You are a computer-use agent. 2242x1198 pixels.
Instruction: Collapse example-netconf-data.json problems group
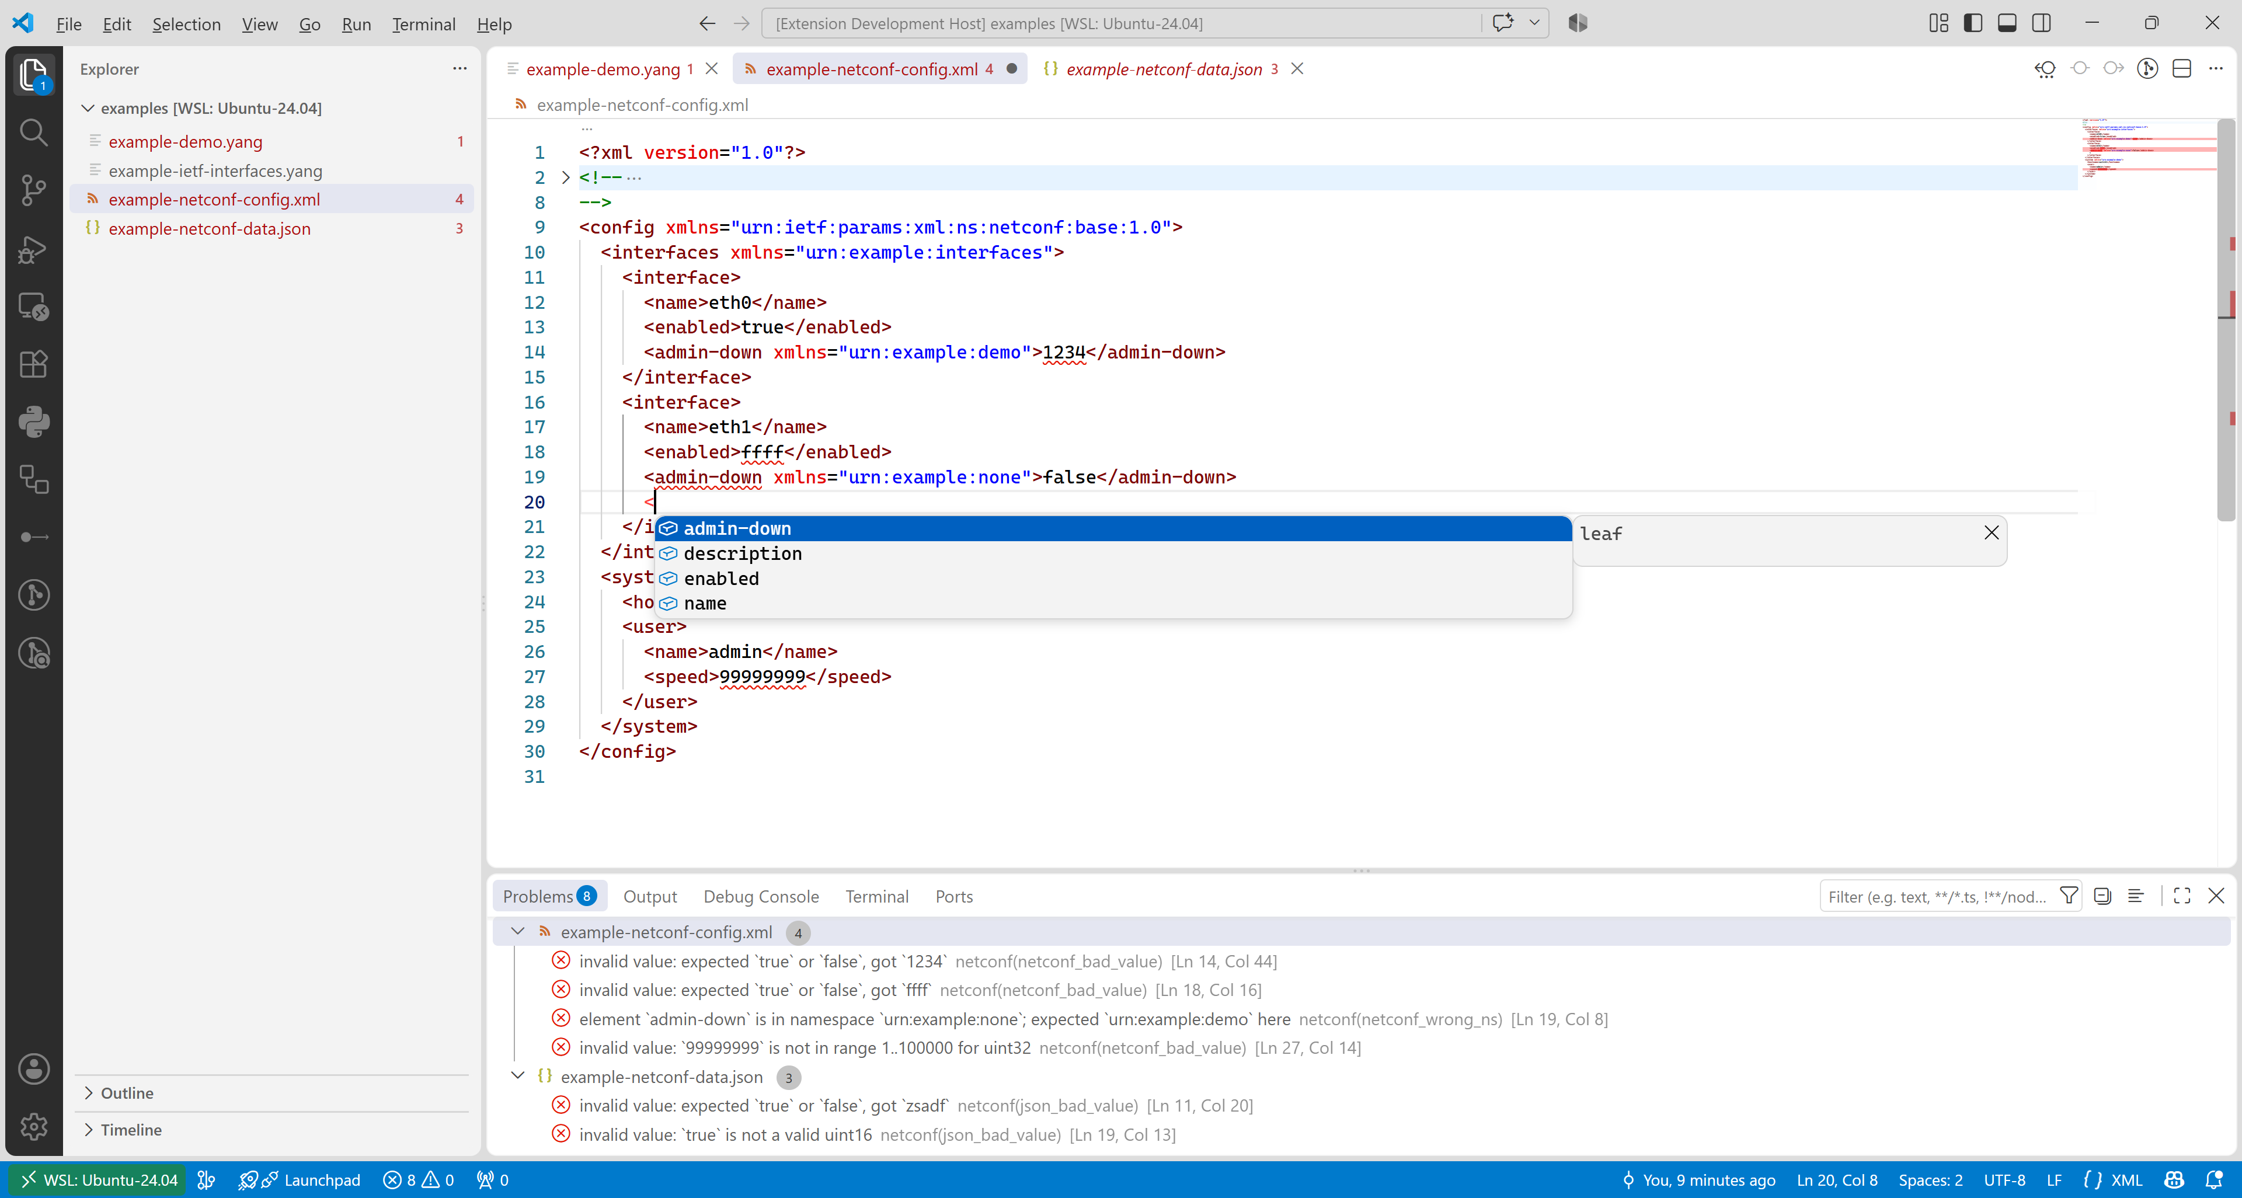[x=518, y=1075]
